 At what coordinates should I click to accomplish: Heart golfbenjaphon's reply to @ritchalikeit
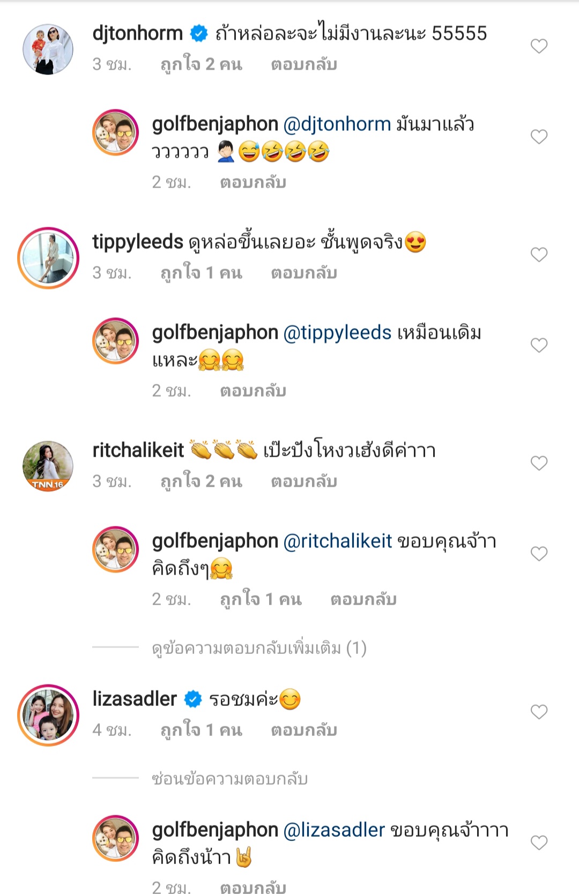539,554
